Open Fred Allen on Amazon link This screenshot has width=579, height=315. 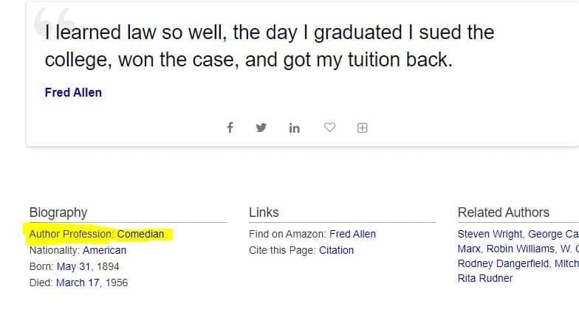point(352,234)
